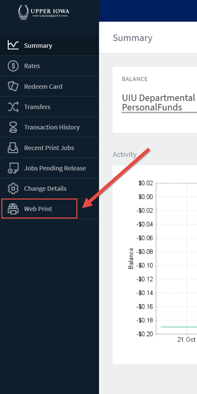This screenshot has height=394, width=197.
Task: Click the Web Print printer-globe icon
Action: pos(13,209)
